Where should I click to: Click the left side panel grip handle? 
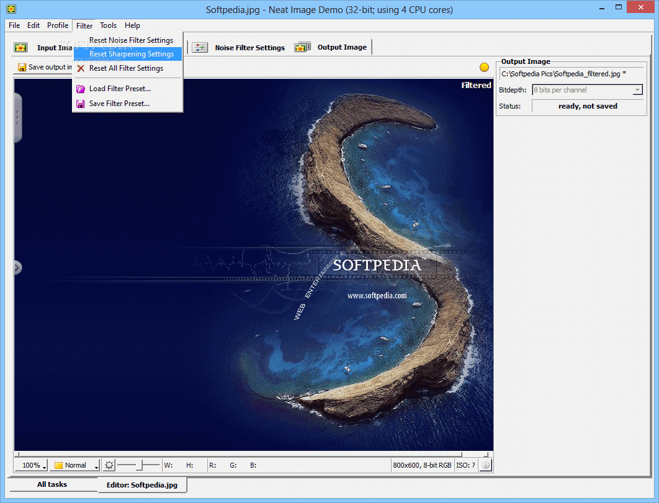click(17, 118)
